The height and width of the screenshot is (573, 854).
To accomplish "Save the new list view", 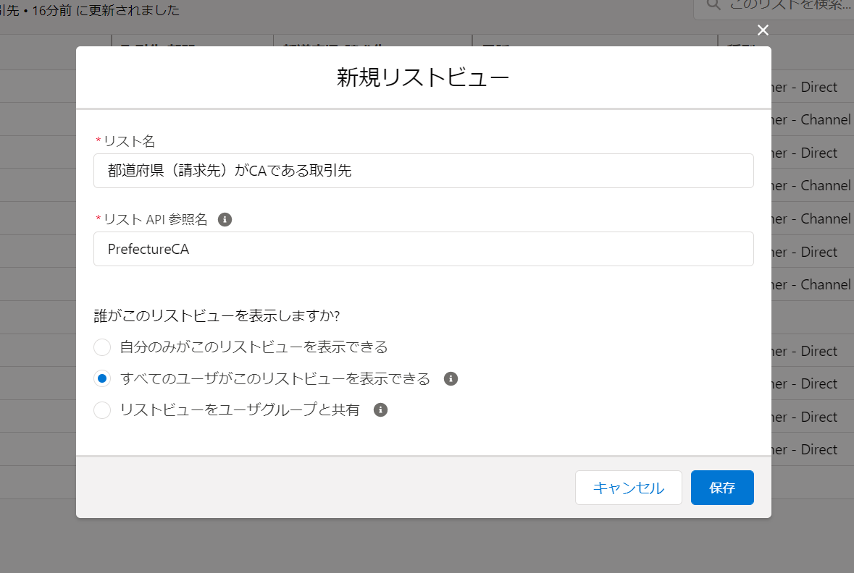I will pos(721,488).
